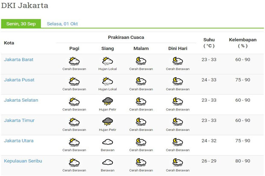The height and width of the screenshot is (176, 265).
Task: Click Jakarta Utara Siang cloudy icon
Action: tap(107, 142)
